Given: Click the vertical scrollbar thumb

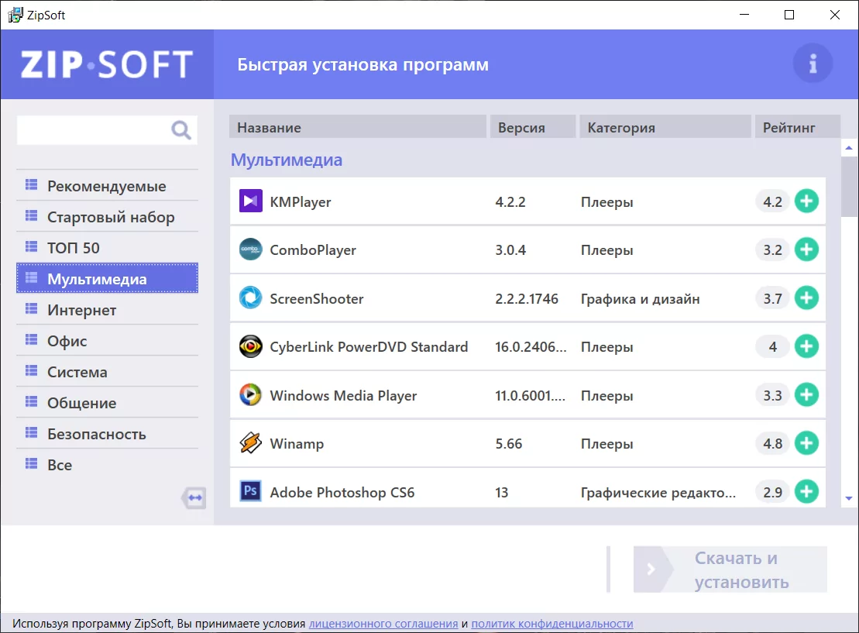Looking at the screenshot, I should (850, 187).
